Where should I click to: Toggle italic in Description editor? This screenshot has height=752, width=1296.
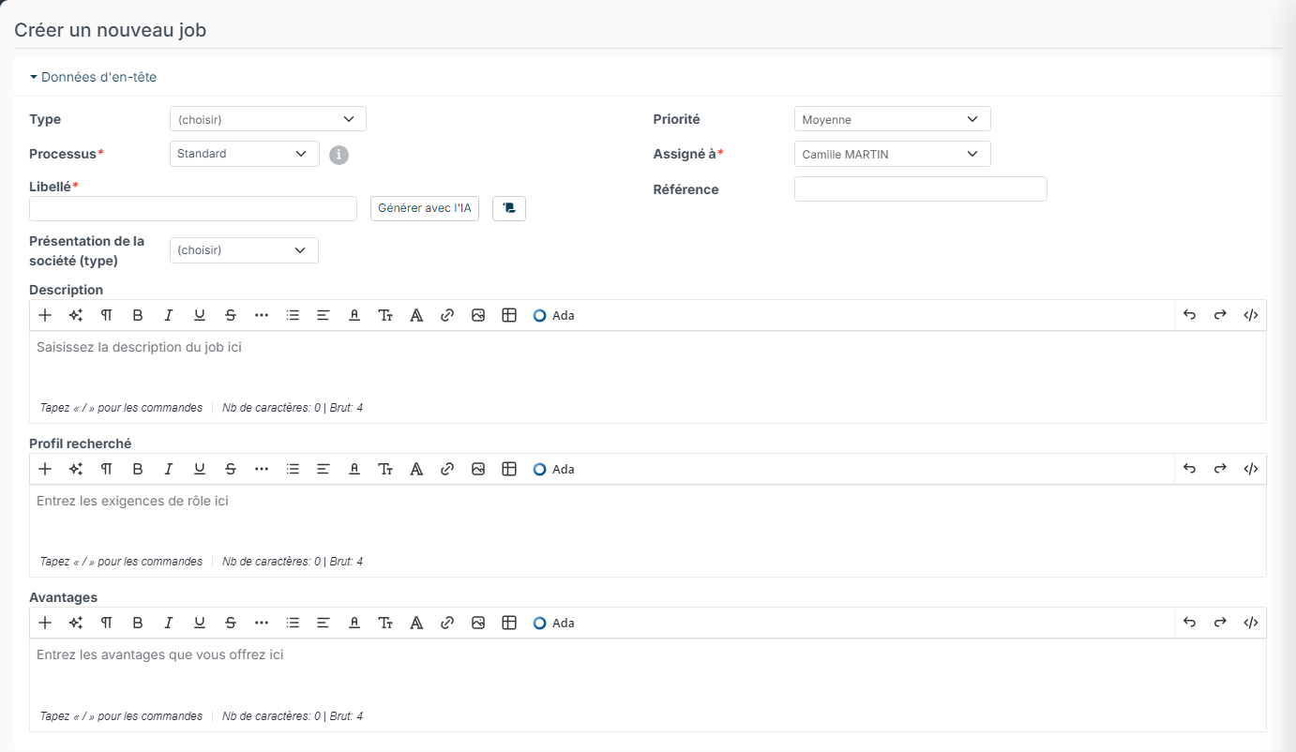(169, 315)
